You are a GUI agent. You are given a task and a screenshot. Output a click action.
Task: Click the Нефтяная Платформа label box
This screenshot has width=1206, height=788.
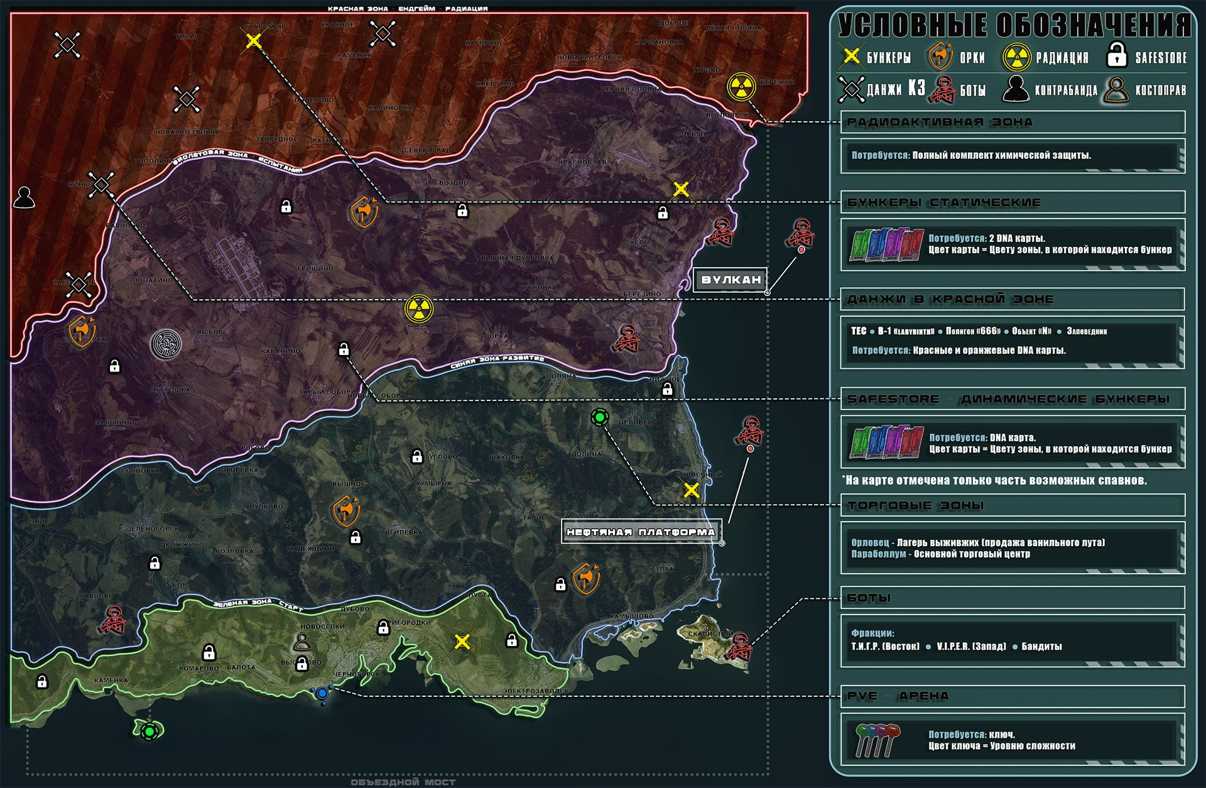pos(641,532)
